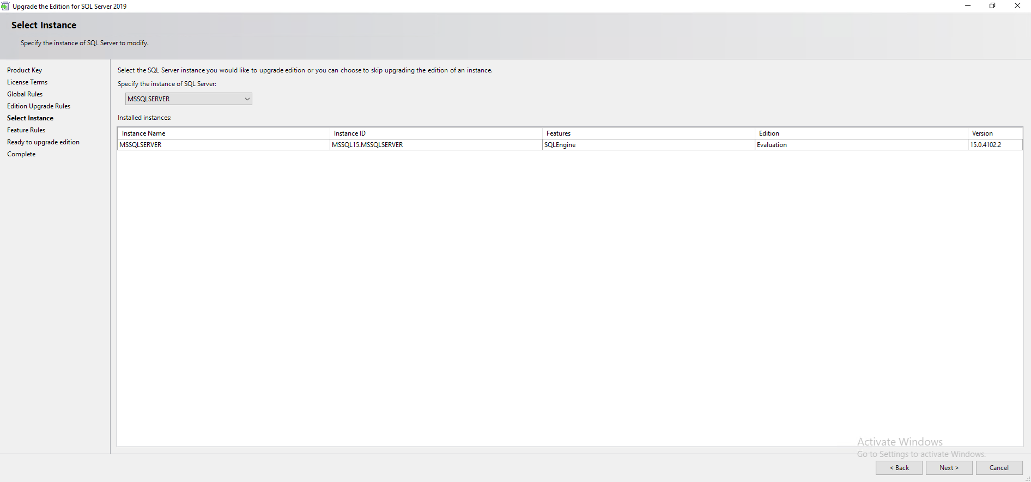Go to Global Rules step
1031x482 pixels.
click(25, 94)
